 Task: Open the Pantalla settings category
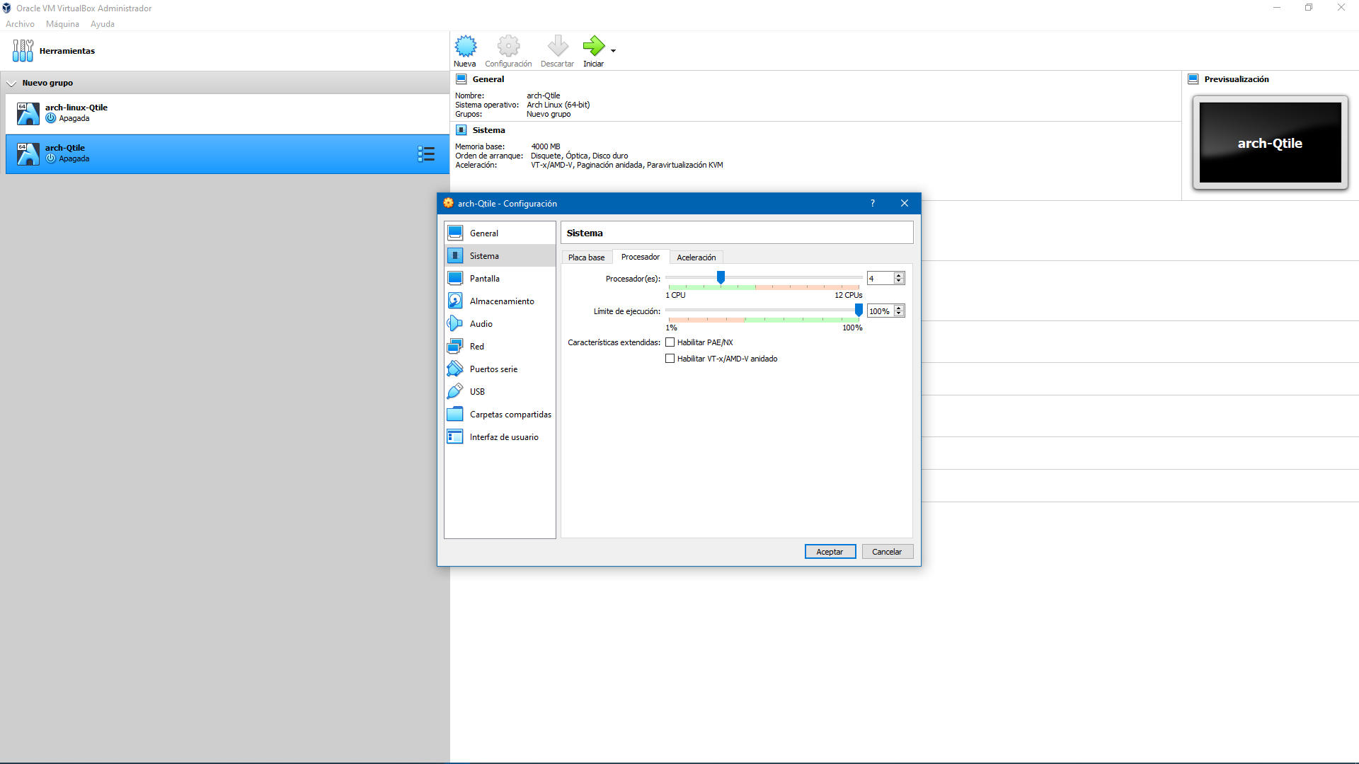pos(484,279)
